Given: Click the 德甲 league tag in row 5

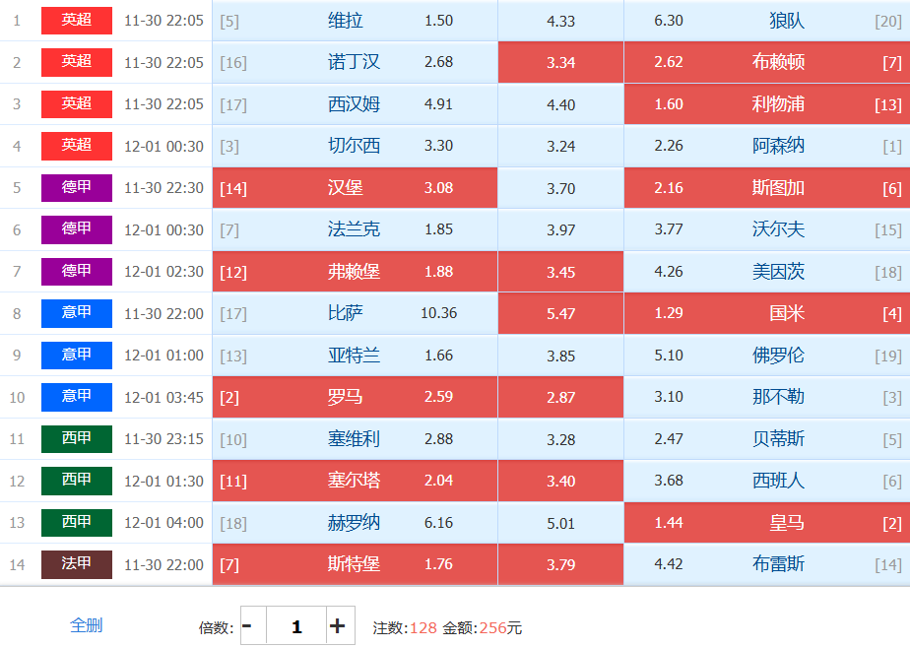Looking at the screenshot, I should tap(77, 188).
